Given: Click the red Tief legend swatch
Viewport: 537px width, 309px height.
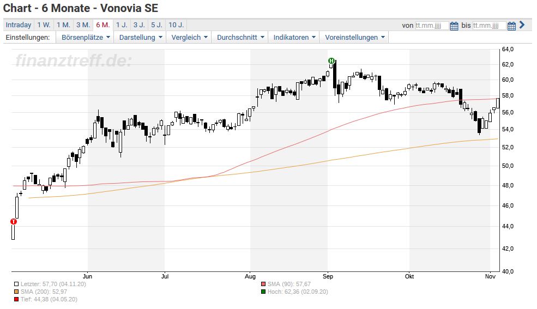Looking at the screenshot, I should point(16,299).
